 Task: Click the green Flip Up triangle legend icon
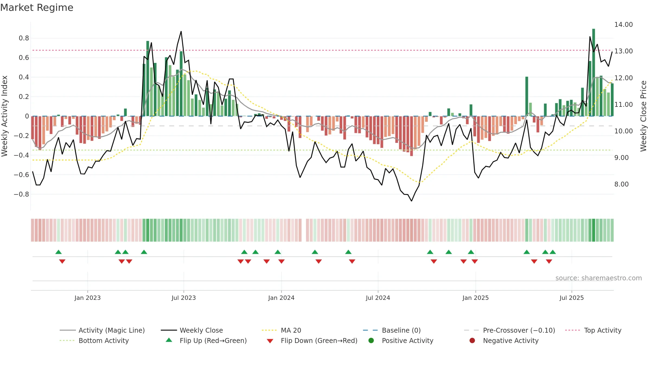[169, 340]
